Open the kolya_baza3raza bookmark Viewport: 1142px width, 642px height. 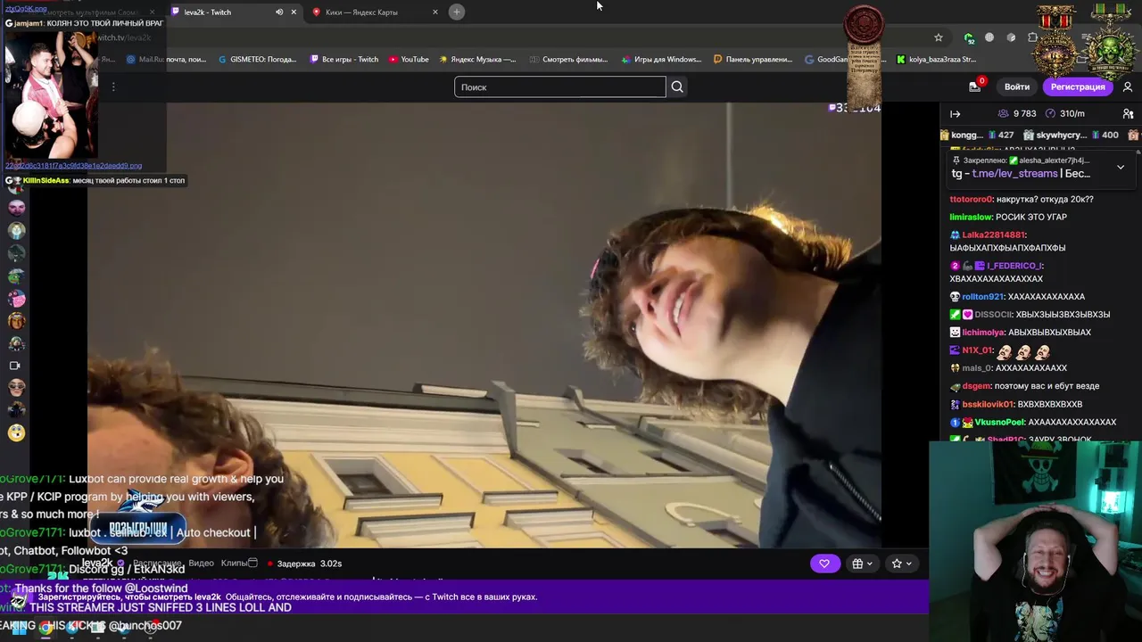(936, 60)
